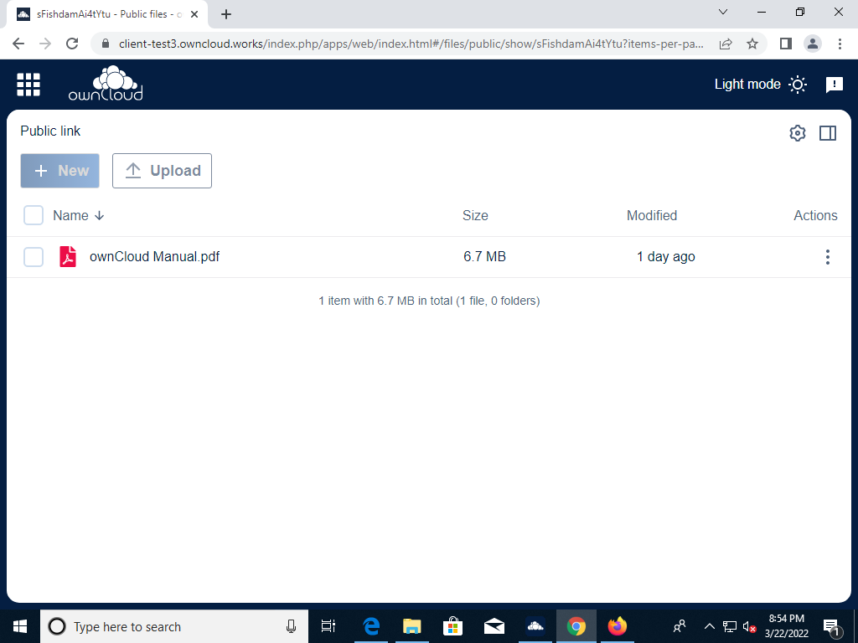Open the files settings gear icon
Viewport: 858px width, 643px height.
(797, 132)
